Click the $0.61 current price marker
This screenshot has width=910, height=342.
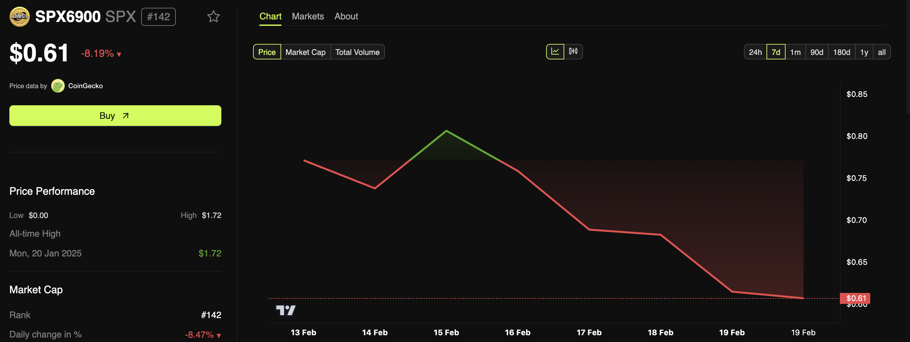(856, 298)
